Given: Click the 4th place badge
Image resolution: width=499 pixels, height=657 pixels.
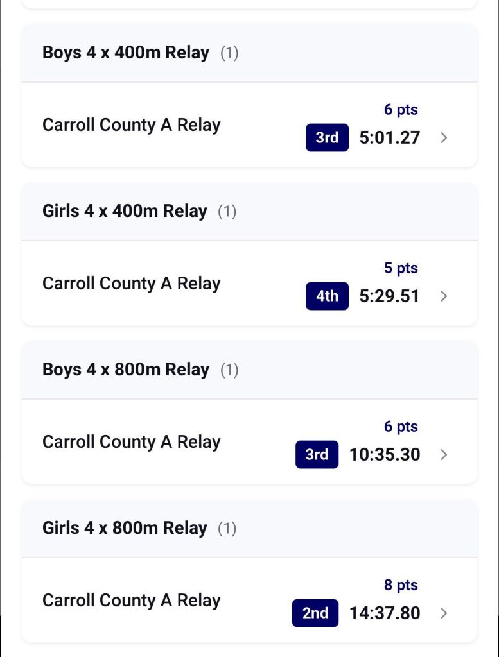Looking at the screenshot, I should pos(327,296).
